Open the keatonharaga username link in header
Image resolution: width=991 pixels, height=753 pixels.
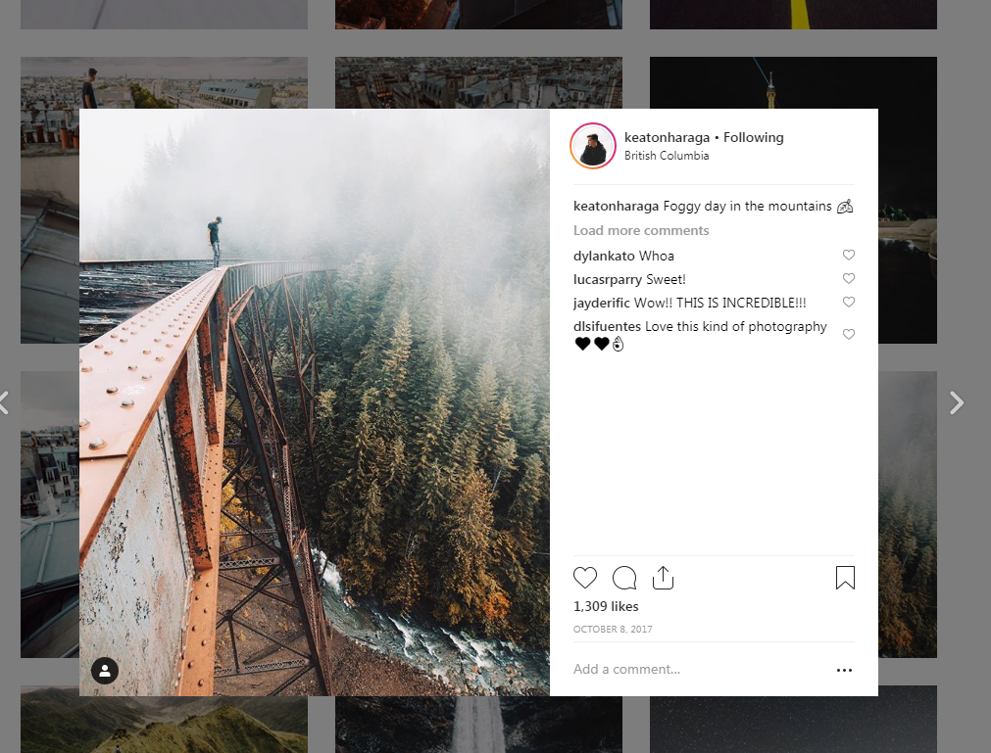[x=667, y=137]
